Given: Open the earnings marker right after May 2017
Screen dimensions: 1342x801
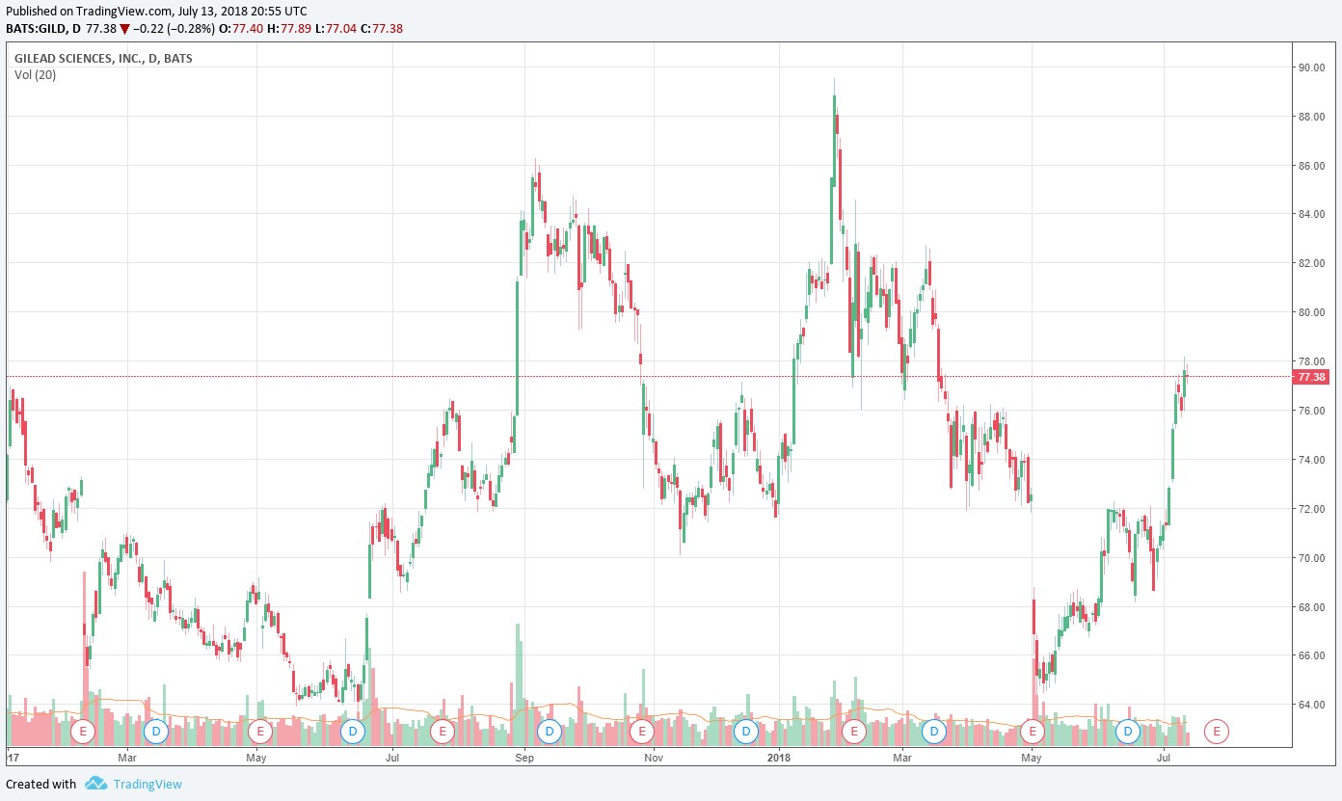Looking at the screenshot, I should (x=258, y=732).
